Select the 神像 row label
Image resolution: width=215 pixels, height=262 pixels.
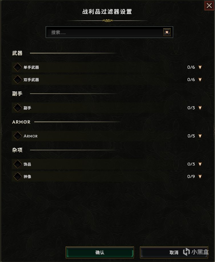27,176
